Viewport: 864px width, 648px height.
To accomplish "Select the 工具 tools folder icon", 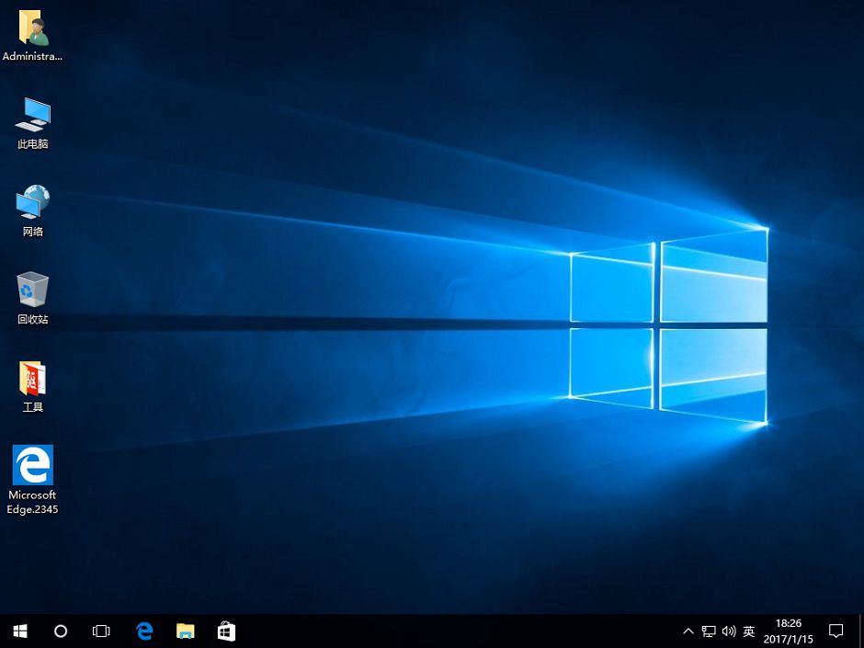I will point(32,386).
